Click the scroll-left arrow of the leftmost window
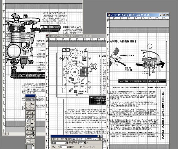178x149 pixels. 4,134
